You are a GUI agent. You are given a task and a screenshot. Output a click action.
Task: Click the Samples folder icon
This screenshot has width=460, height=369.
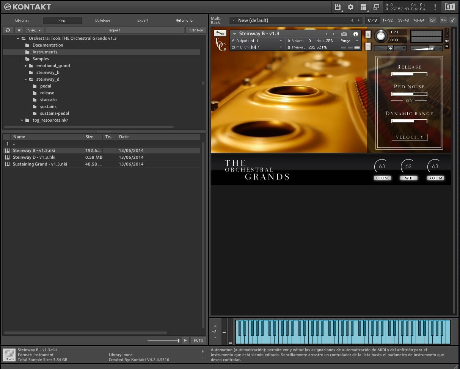click(27, 59)
